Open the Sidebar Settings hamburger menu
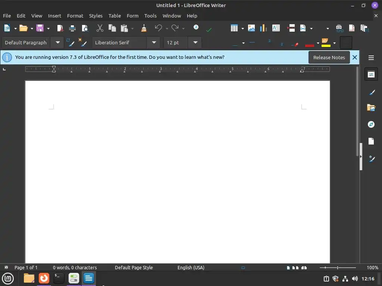This screenshot has height=286, width=382. (x=371, y=58)
